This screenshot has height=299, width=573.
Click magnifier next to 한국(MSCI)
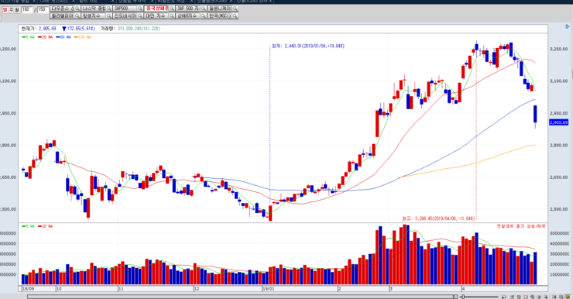[235, 15]
